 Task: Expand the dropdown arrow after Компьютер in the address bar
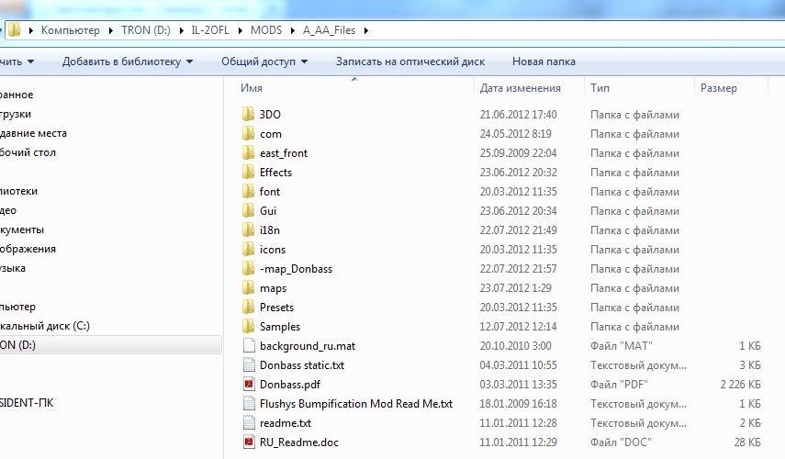click(111, 30)
